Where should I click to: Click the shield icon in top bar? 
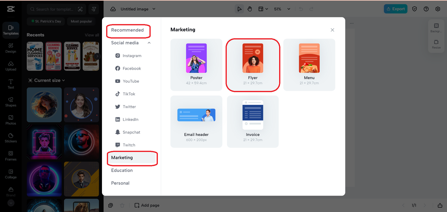[415, 9]
